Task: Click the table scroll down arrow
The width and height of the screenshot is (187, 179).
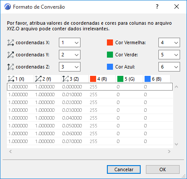Action: tap(176, 144)
